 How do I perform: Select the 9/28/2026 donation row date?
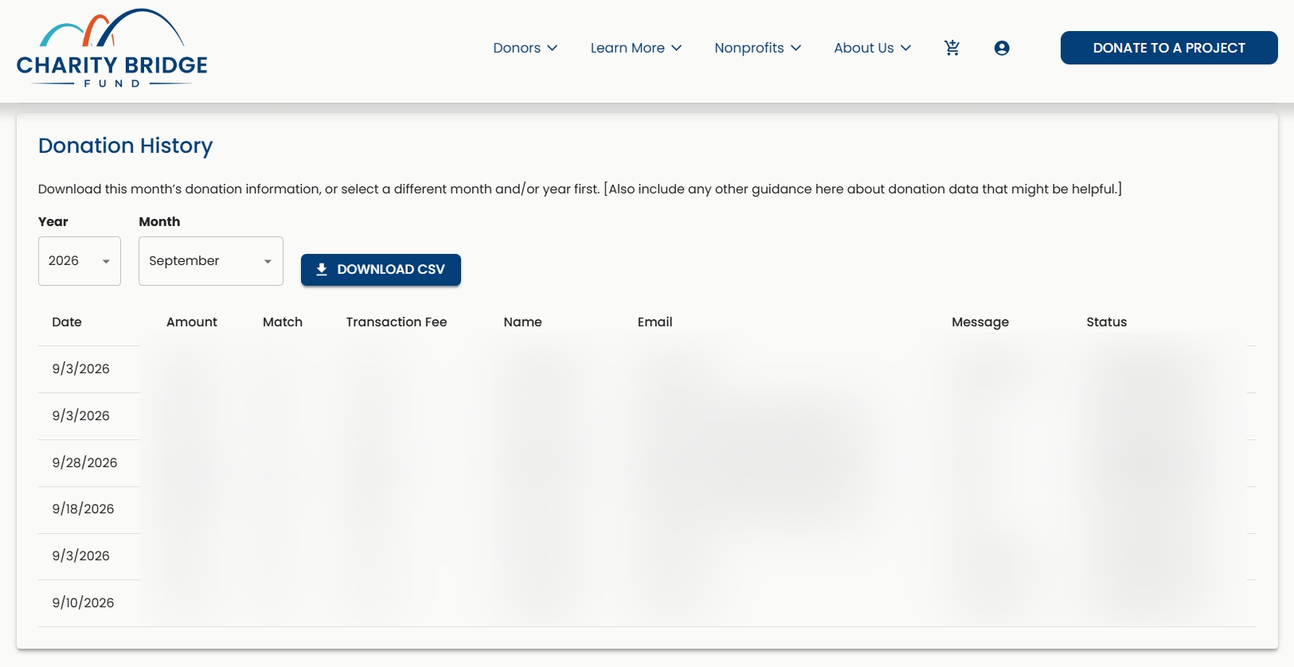click(84, 462)
